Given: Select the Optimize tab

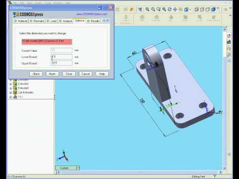Looking at the screenshot, I should click(x=80, y=21).
